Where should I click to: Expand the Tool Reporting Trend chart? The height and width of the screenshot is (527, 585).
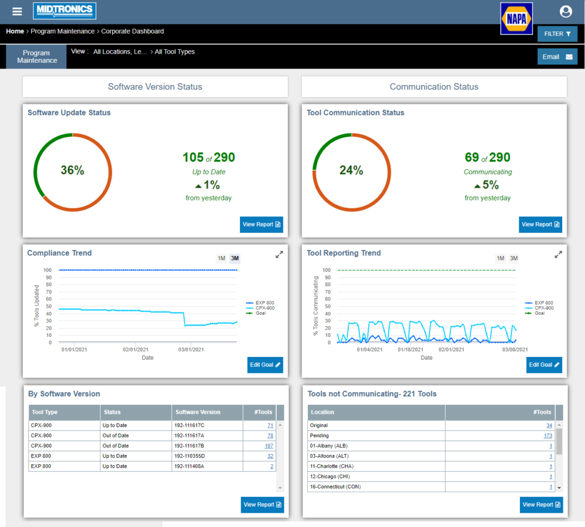click(x=558, y=255)
